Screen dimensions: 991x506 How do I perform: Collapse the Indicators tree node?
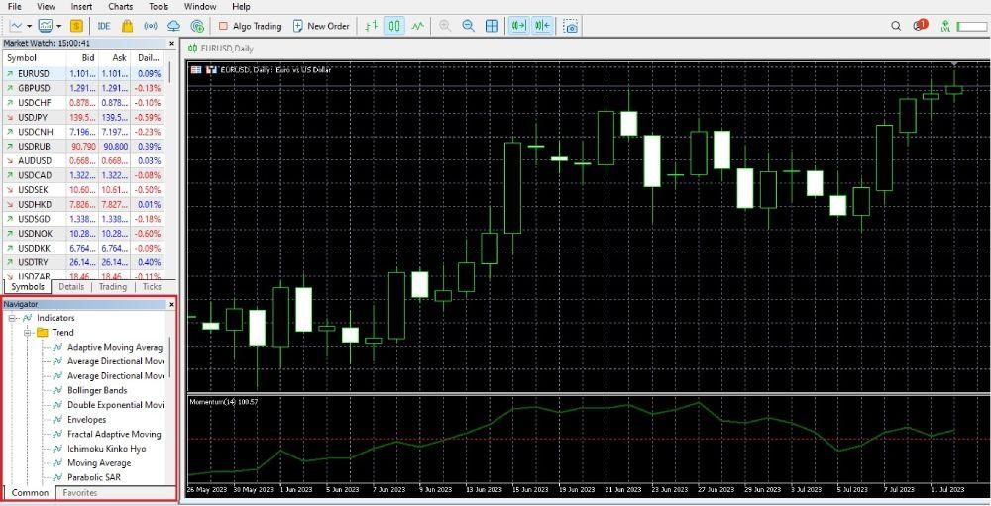point(12,318)
